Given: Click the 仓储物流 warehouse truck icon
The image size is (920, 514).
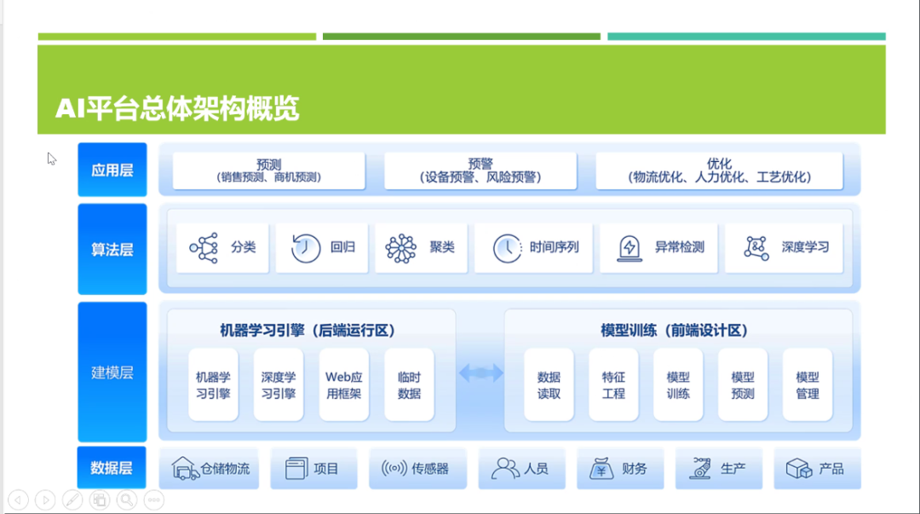Looking at the screenshot, I should tap(185, 468).
